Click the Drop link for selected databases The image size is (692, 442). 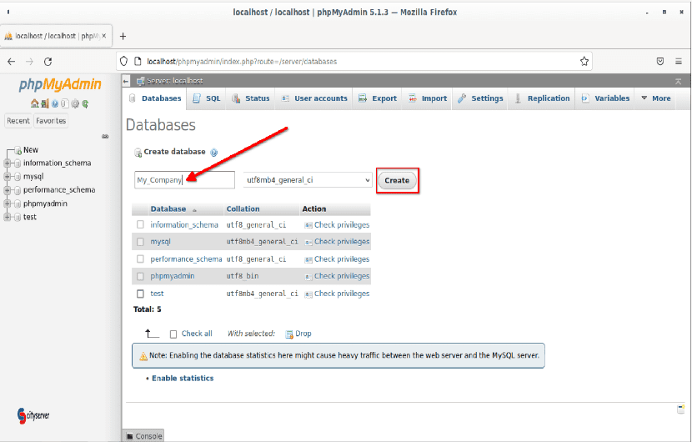[303, 334]
